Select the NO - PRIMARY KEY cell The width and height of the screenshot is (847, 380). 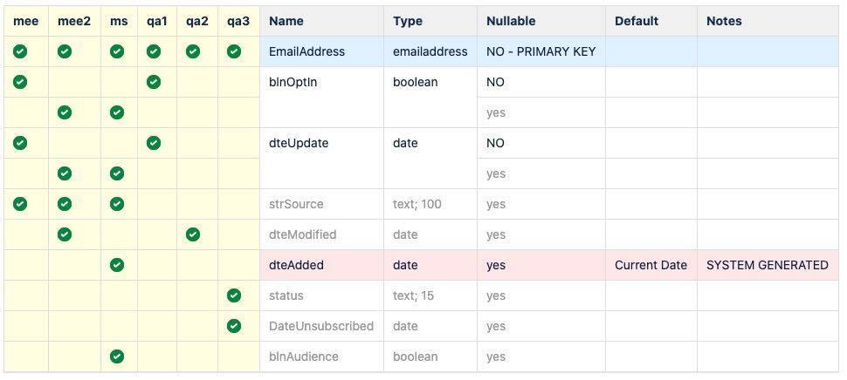(x=541, y=51)
